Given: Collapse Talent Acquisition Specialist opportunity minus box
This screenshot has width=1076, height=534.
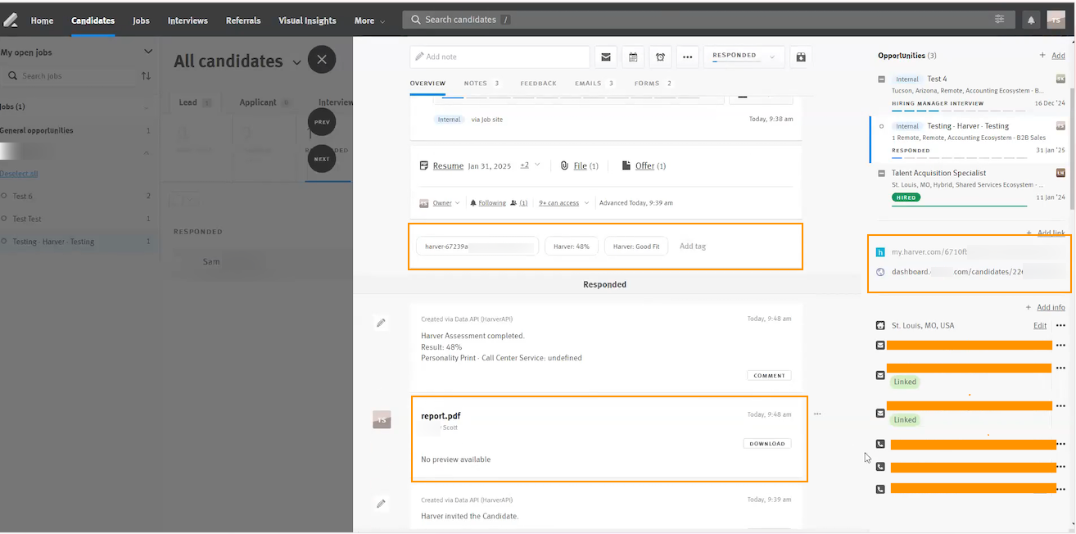Looking at the screenshot, I should (882, 173).
